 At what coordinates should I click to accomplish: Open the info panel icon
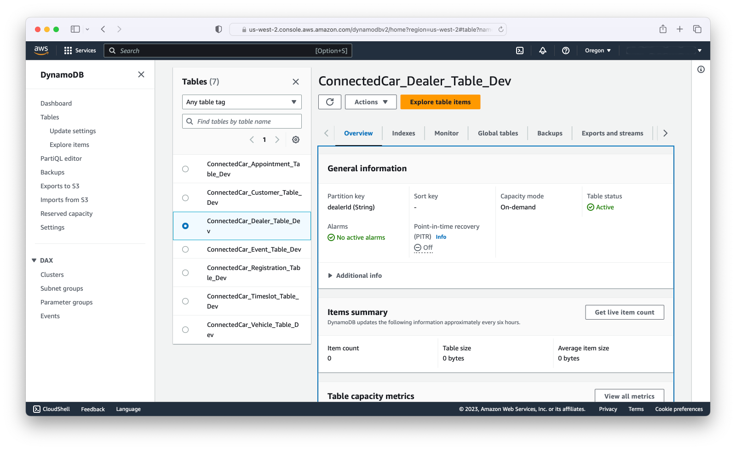[701, 69]
